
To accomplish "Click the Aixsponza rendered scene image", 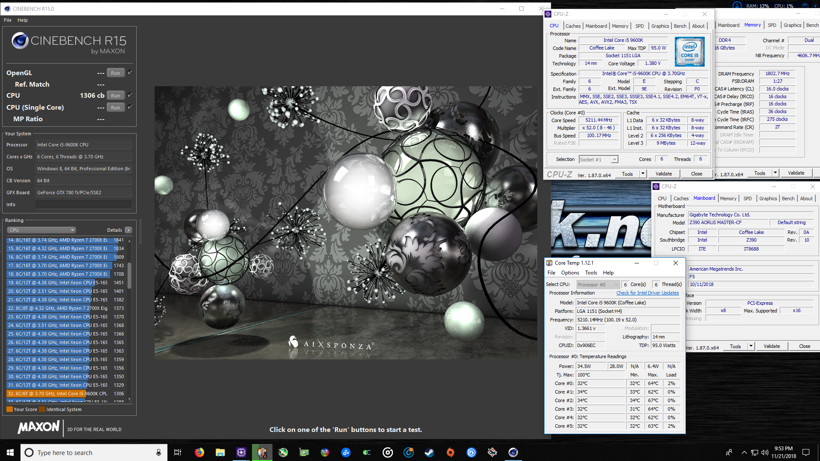I will point(346,222).
